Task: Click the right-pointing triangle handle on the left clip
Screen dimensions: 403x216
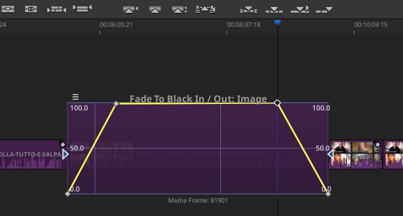Action: tap(65, 154)
